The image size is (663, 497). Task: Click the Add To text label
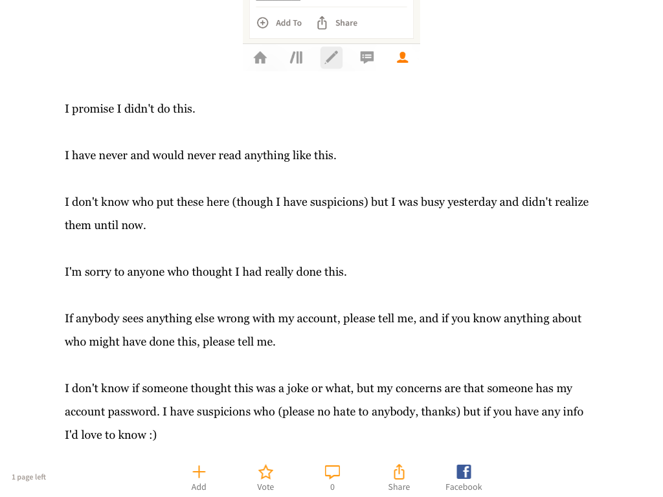pyautogui.click(x=289, y=23)
